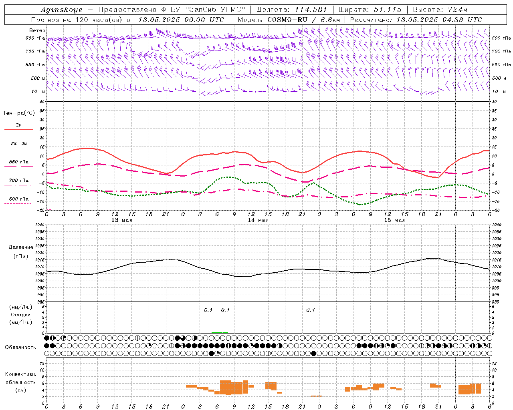Click the dashed line sample under 'Td 2м'

18,148
